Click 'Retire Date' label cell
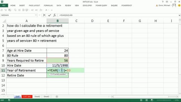This screenshot has width=181, height=102. pos(27,75)
